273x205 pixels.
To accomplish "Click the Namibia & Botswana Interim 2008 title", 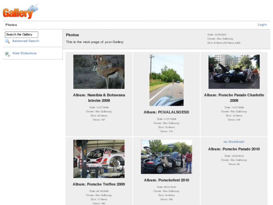I will point(99,98).
